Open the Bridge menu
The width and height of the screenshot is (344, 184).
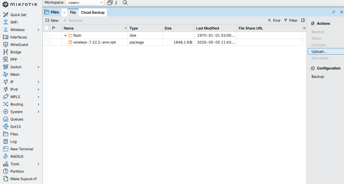[12, 52]
